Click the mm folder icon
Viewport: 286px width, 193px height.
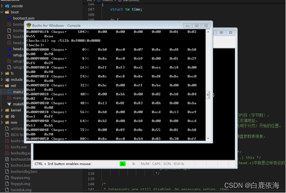pyautogui.click(x=7, y=123)
